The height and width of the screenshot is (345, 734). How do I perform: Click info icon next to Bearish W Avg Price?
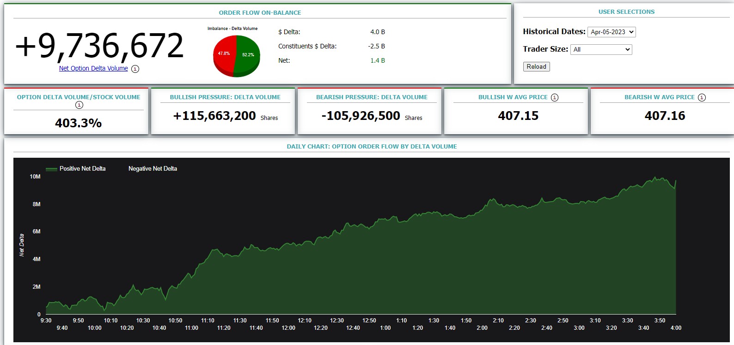click(x=702, y=97)
